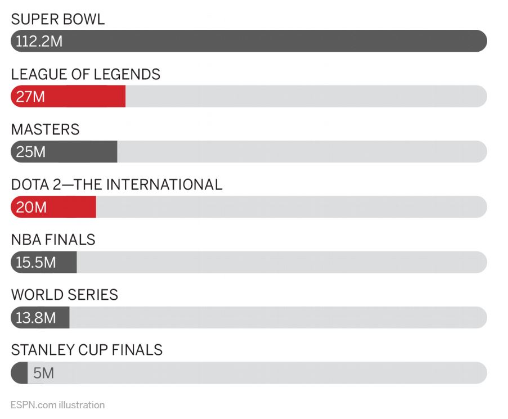Viewport: 508px width, 419px height.
Task: Click the 5M value text
Action: (x=43, y=373)
